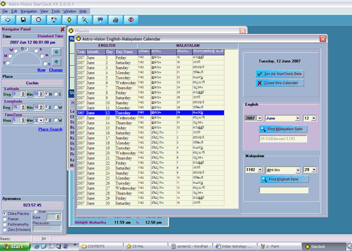This screenshot has height=251, width=352.
Task: Click the Windows start button
Action: (15, 246)
